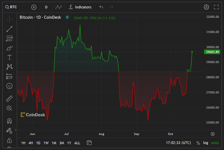Screen dimensions: 224x150
Task: Open the XABCD patterns tool
Action: (x=9, y=67)
